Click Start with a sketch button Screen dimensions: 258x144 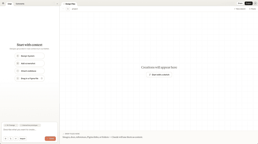click(x=159, y=75)
